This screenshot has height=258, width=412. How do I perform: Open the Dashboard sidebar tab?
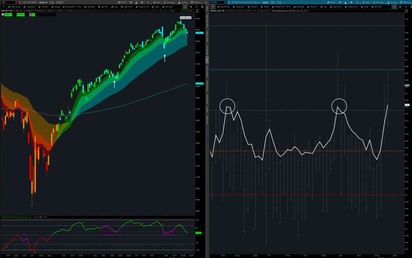(x=207, y=99)
